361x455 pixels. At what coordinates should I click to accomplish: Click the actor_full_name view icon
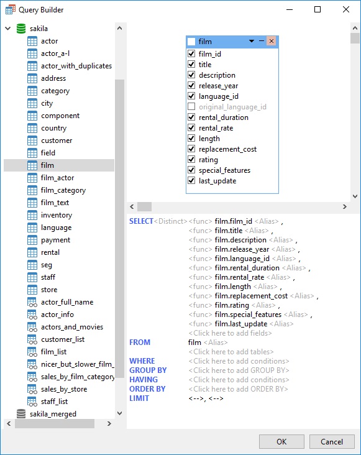32,302
